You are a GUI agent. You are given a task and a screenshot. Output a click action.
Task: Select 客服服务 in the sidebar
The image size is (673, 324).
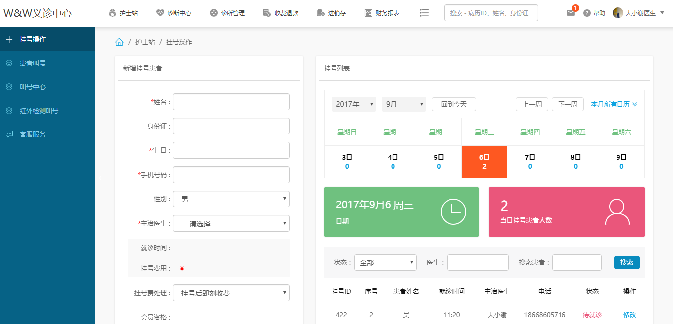[x=48, y=134]
